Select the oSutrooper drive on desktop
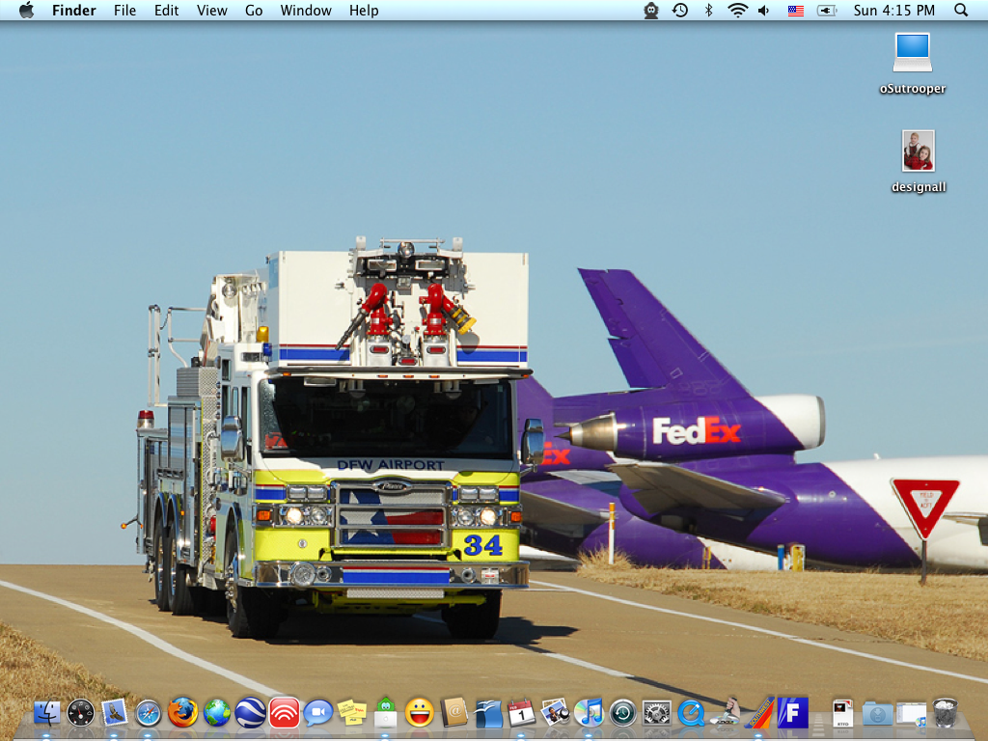This screenshot has height=741, width=988. coord(913,54)
